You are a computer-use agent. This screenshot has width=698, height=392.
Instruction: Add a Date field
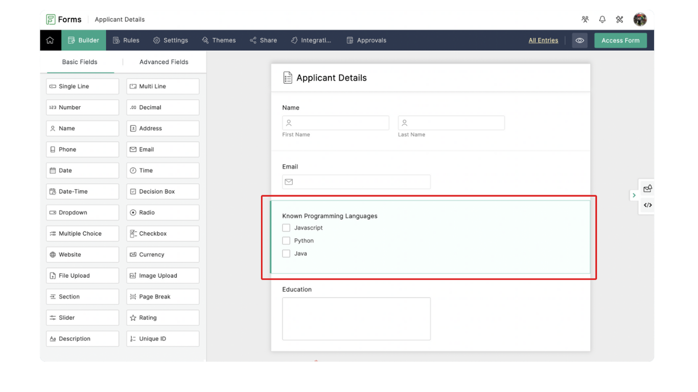tap(82, 170)
